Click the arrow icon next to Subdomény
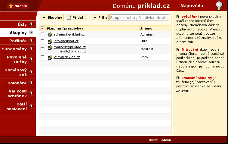Image resolution: width=228 pixels, height=144 pixels. pyautogui.click(x=32, y=49)
